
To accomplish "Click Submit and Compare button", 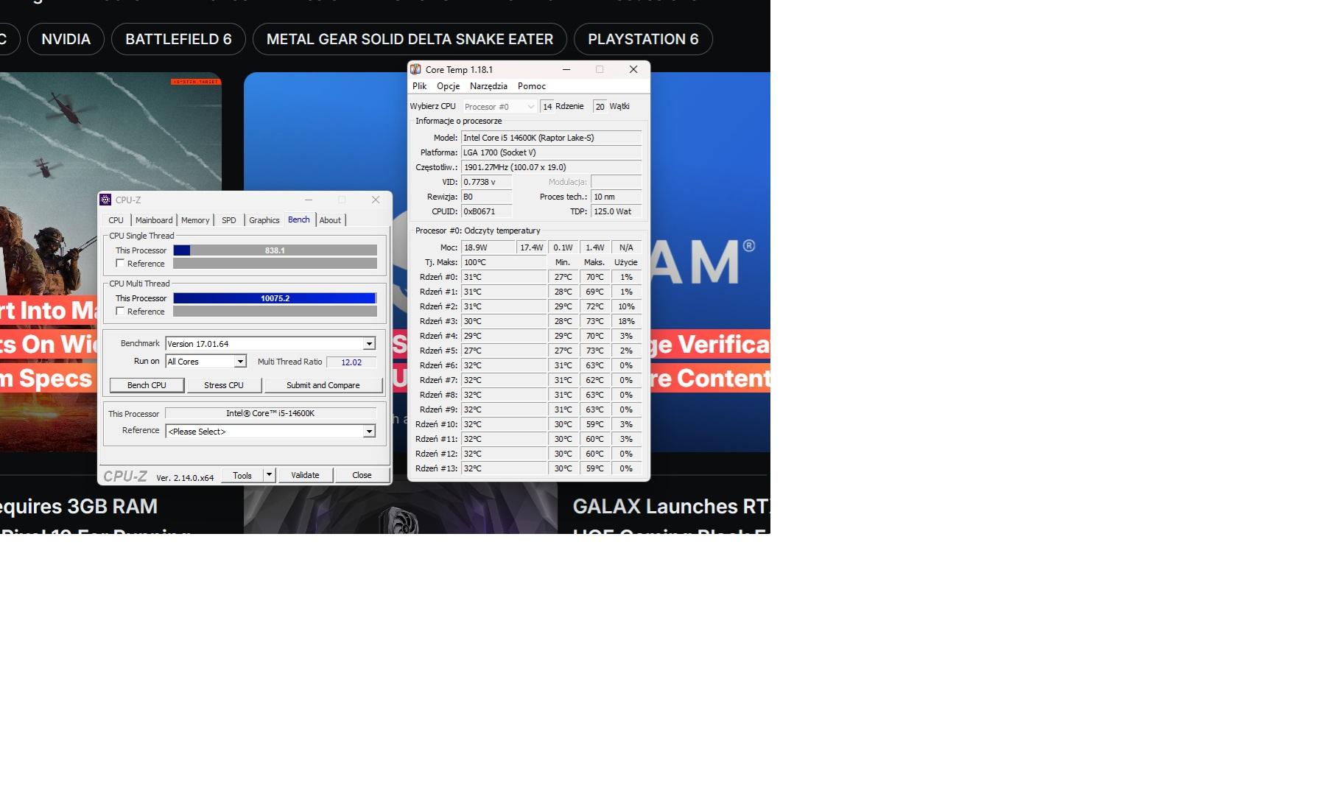I will point(323,385).
